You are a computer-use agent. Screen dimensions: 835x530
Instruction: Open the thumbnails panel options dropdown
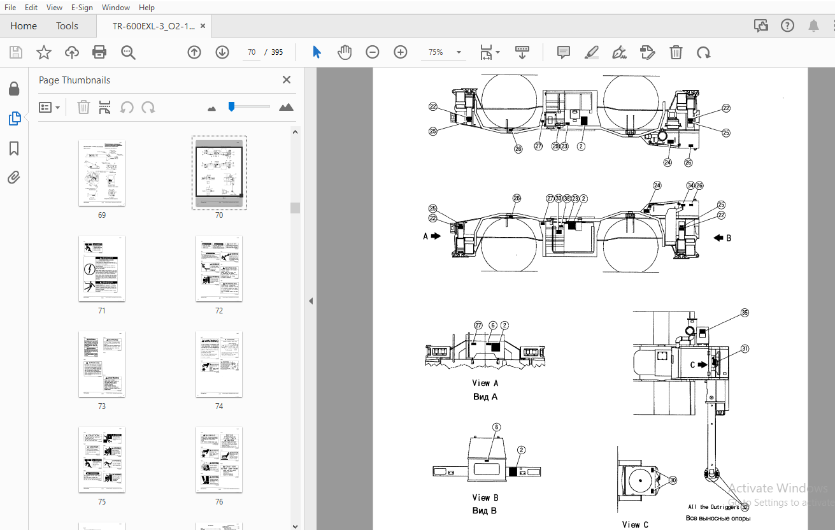50,107
